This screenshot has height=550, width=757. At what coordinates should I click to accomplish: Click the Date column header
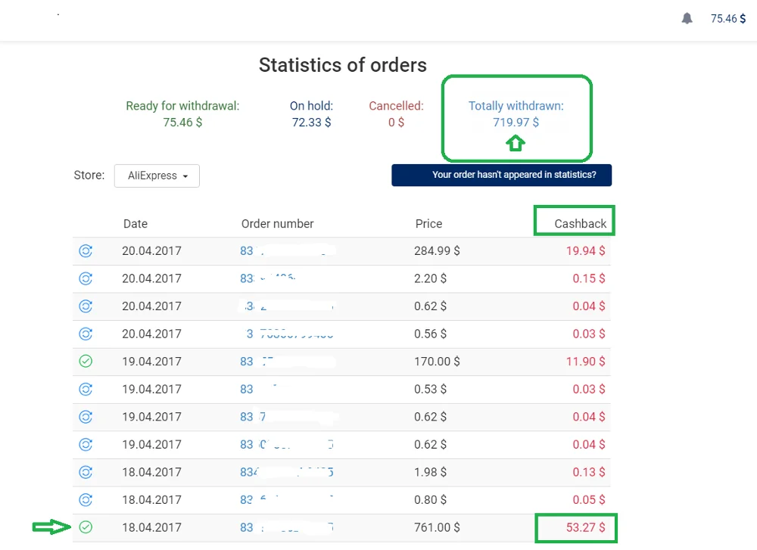136,224
